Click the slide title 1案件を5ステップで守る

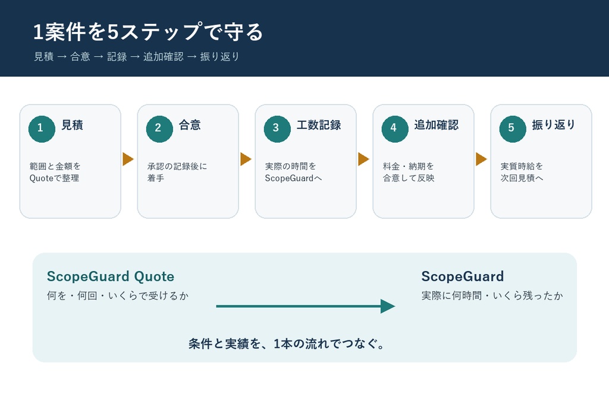(148, 32)
